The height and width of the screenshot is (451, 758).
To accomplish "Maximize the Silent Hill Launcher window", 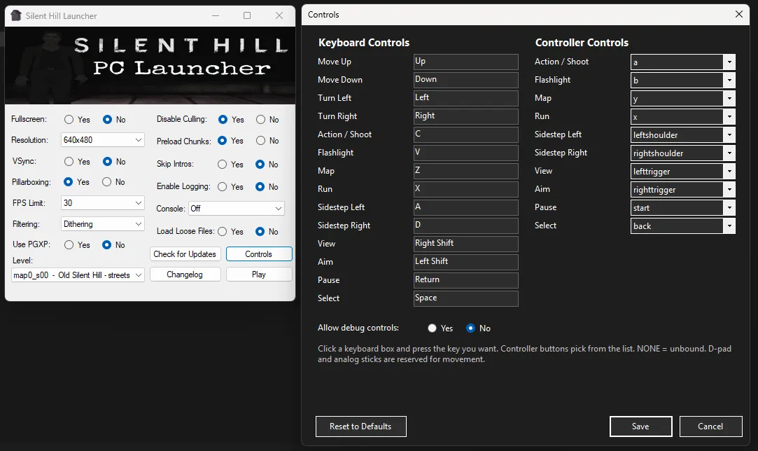I will (247, 15).
